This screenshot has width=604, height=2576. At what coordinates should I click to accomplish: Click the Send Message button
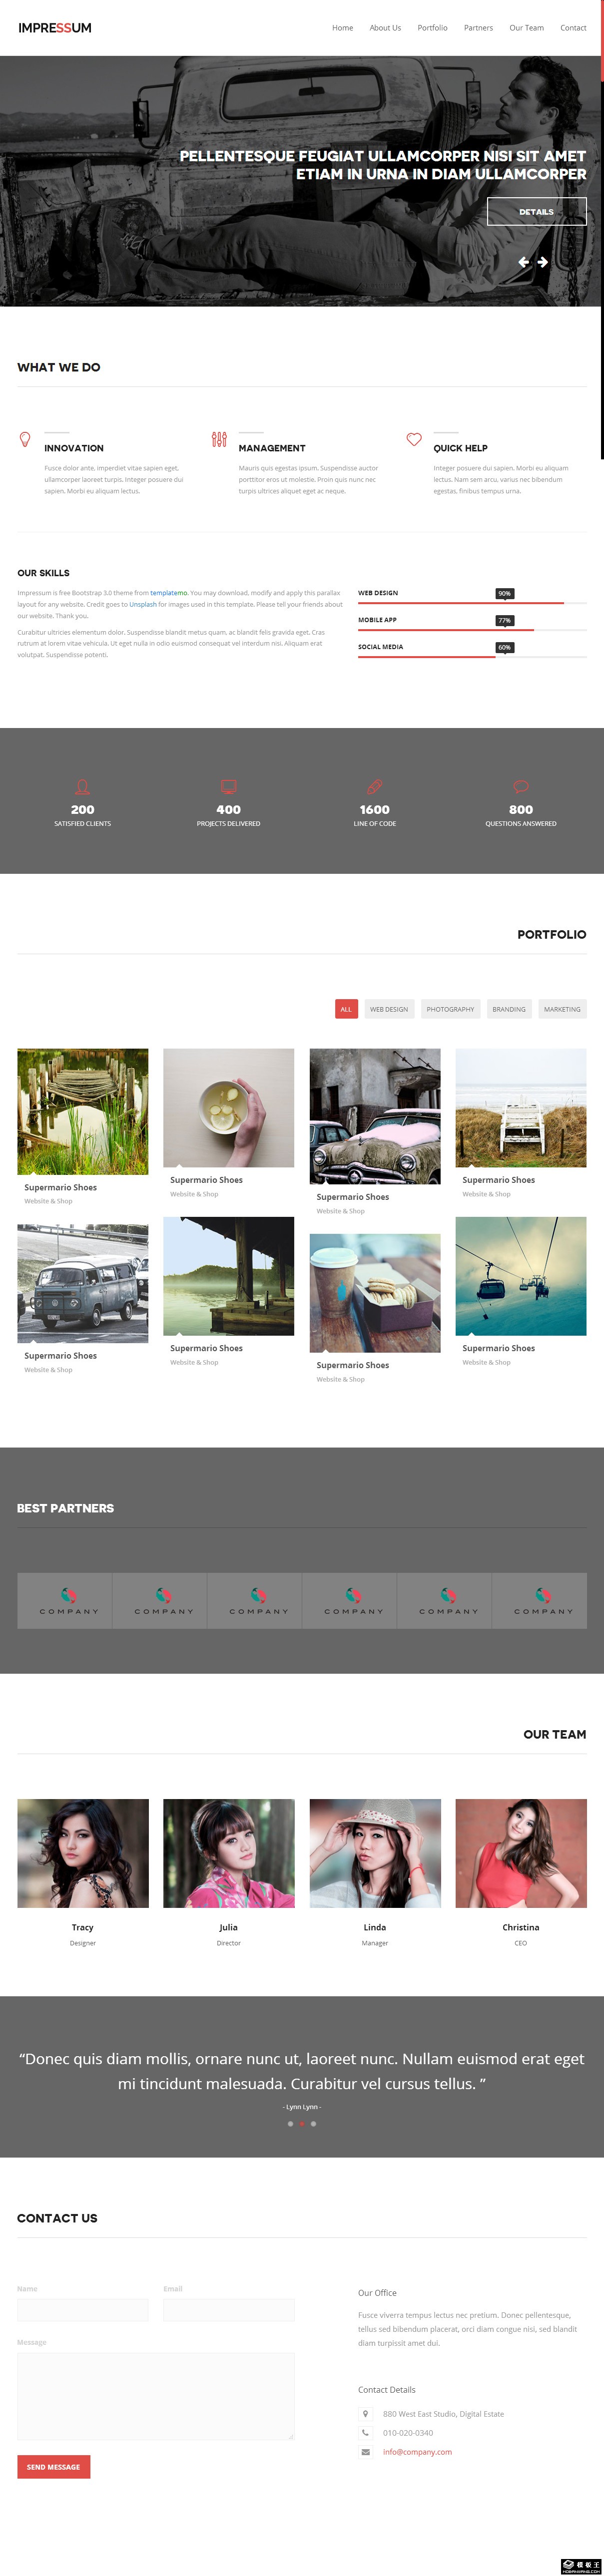click(54, 2467)
